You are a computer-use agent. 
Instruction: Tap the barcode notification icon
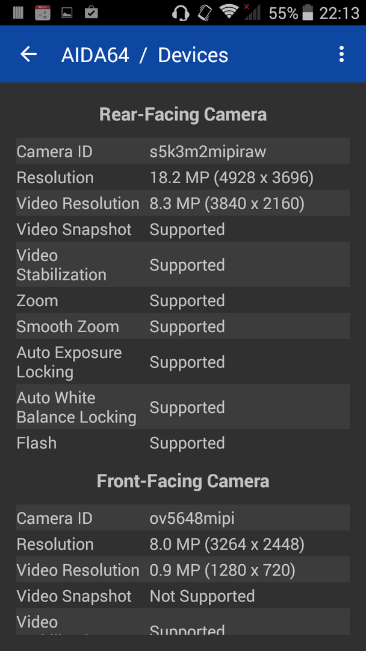click(18, 13)
